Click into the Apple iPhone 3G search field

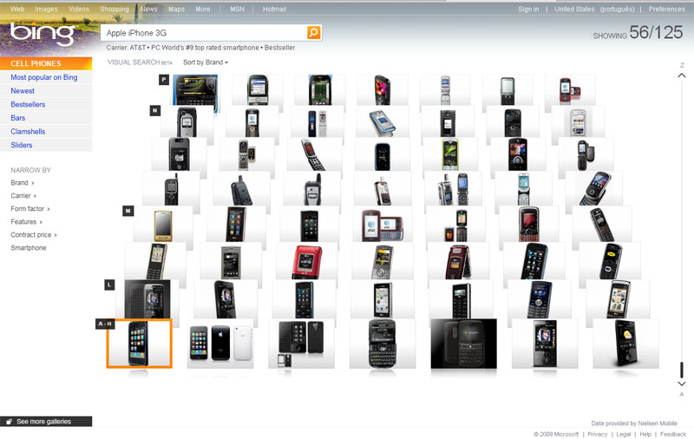(205, 33)
